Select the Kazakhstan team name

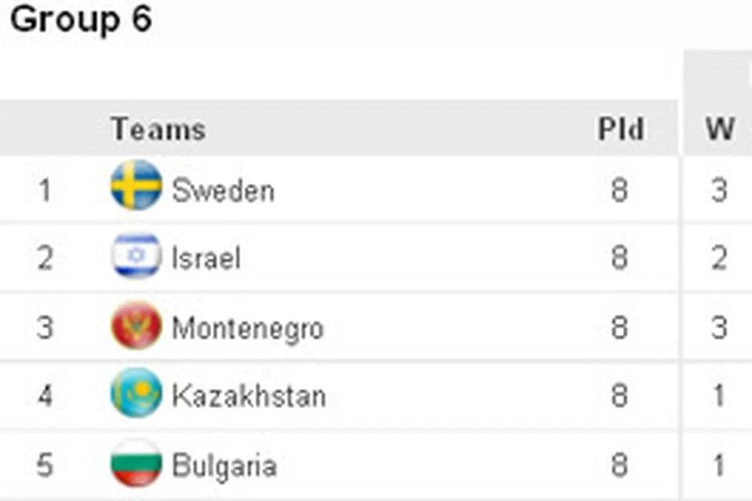[x=249, y=396]
